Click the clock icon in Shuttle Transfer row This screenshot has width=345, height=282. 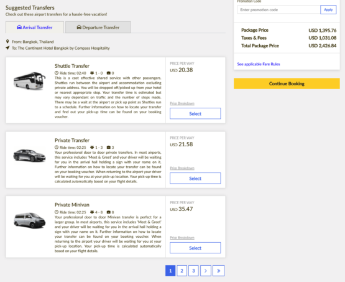pyautogui.click(x=57, y=73)
